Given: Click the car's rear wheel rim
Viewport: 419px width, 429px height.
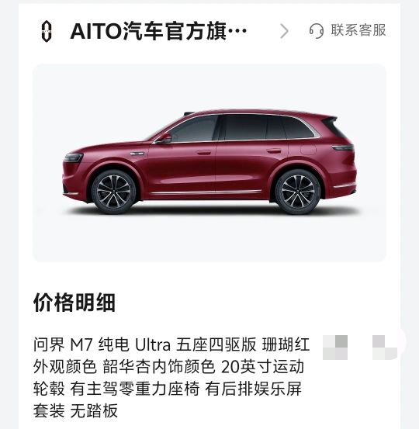Looking at the screenshot, I should point(298,192).
